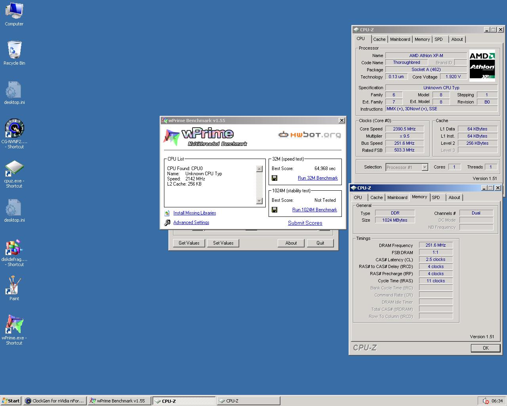The image size is (507, 406).
Task: Launch the cpuz.exe shortcut icon
Action: click(x=14, y=174)
